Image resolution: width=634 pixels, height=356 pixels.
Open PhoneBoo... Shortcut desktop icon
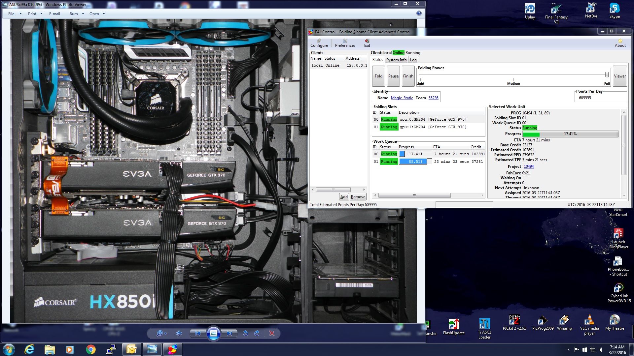coord(618,266)
